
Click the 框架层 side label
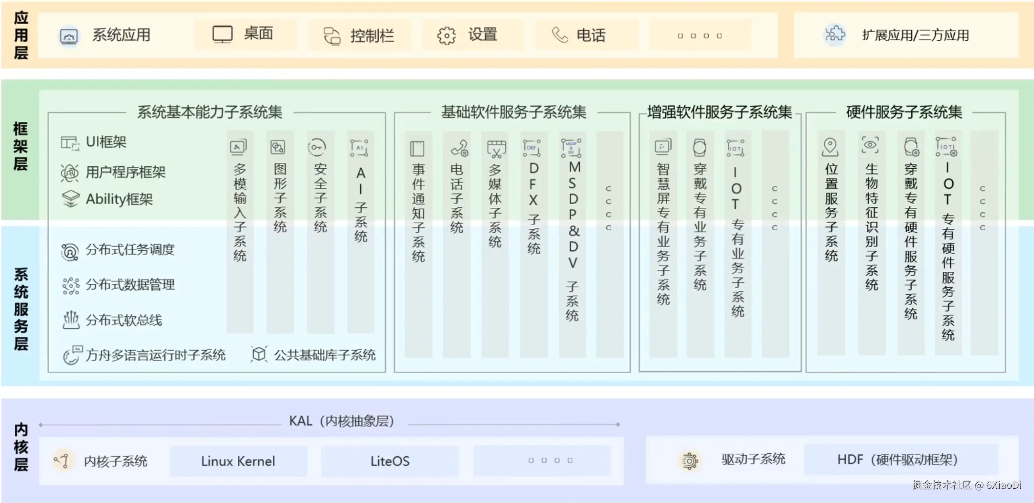pos(20,146)
